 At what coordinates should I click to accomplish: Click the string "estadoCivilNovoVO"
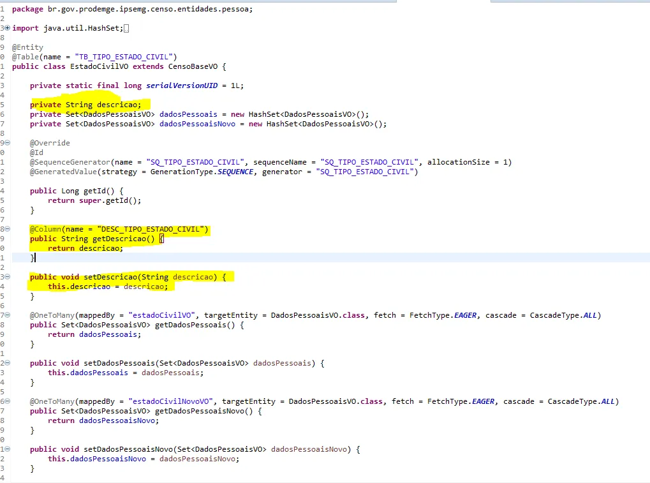(x=170, y=401)
